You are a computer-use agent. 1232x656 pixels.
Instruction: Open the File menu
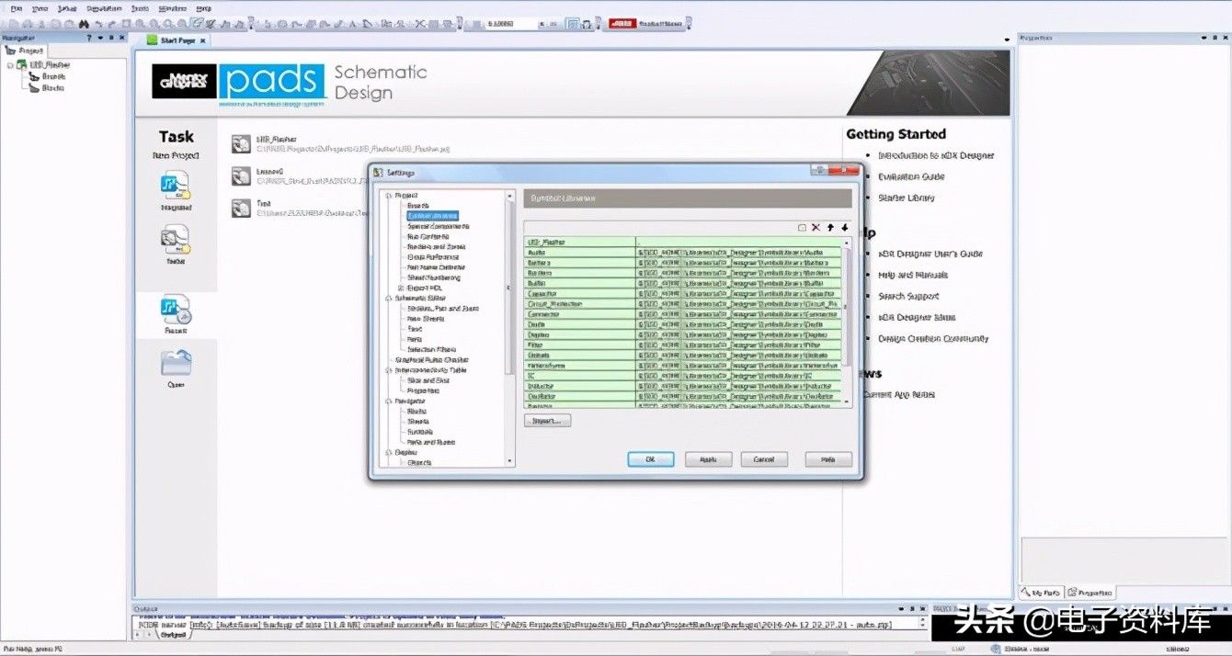pyautogui.click(x=16, y=7)
